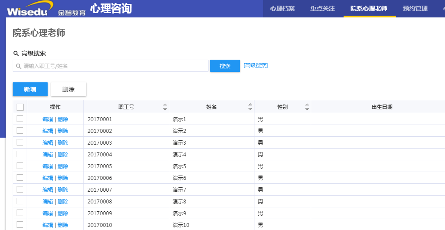Check the row for 20170010

click(20, 224)
